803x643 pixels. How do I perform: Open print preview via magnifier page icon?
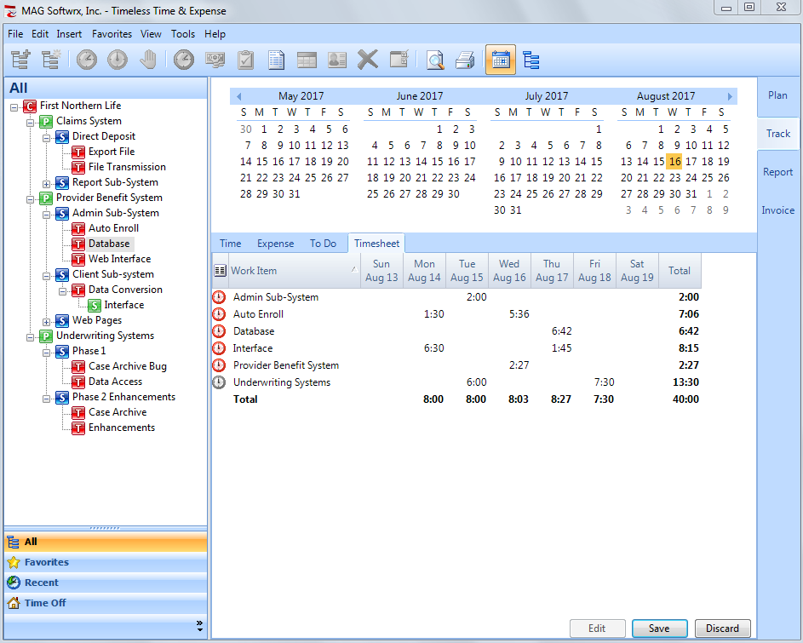pos(435,60)
